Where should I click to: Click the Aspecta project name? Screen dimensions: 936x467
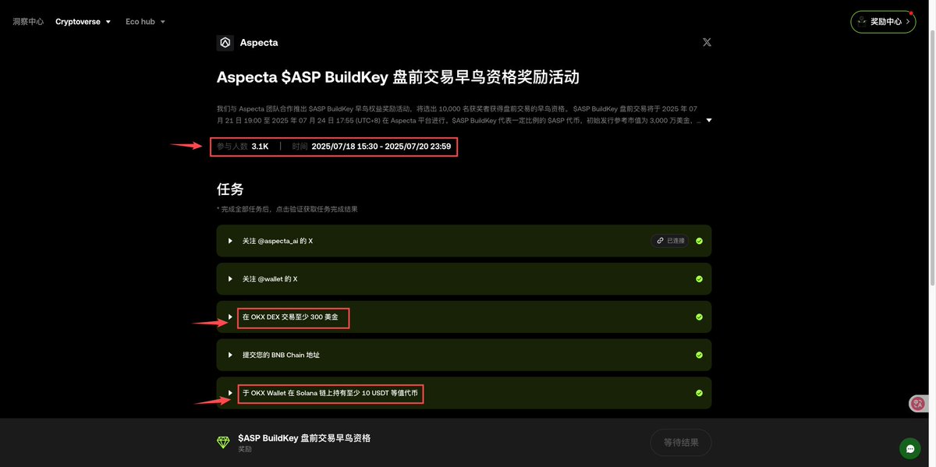click(x=259, y=43)
